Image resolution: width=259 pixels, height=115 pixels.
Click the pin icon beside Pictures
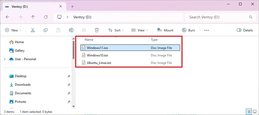pyautogui.click(x=69, y=102)
